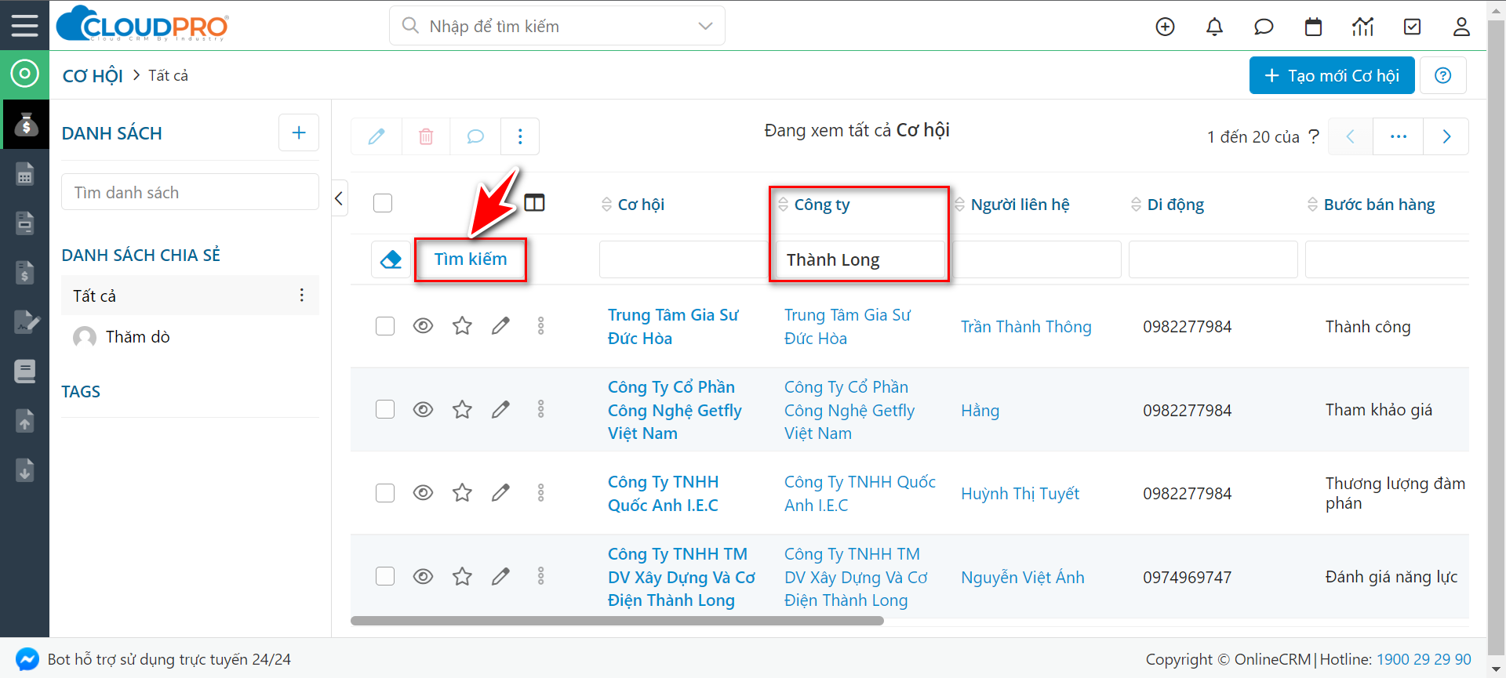Expand the global search dropdown arrow
Viewport: 1506px width, 678px height.
coord(705,26)
